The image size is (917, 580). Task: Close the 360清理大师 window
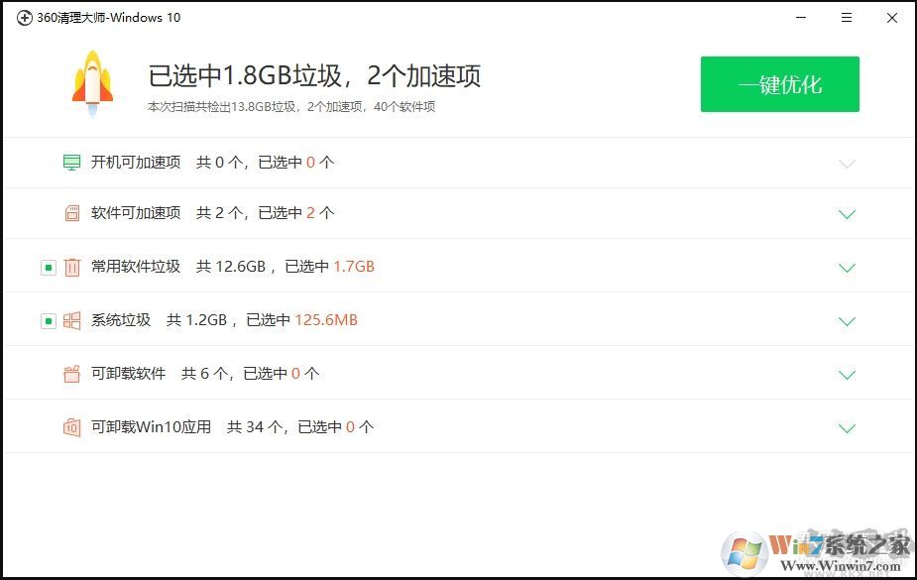pyautogui.click(x=892, y=18)
